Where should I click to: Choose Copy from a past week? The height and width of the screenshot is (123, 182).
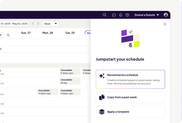[x=130, y=97]
